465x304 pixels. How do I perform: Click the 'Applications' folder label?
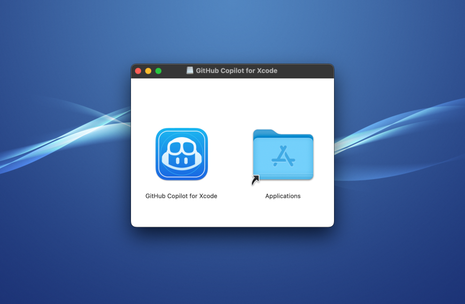point(283,196)
